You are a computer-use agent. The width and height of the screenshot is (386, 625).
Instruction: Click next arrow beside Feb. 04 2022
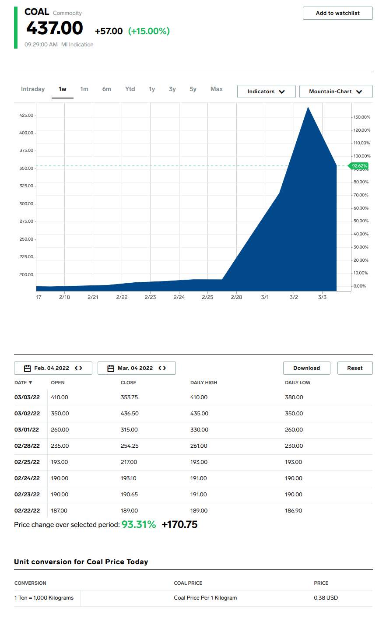(81, 368)
